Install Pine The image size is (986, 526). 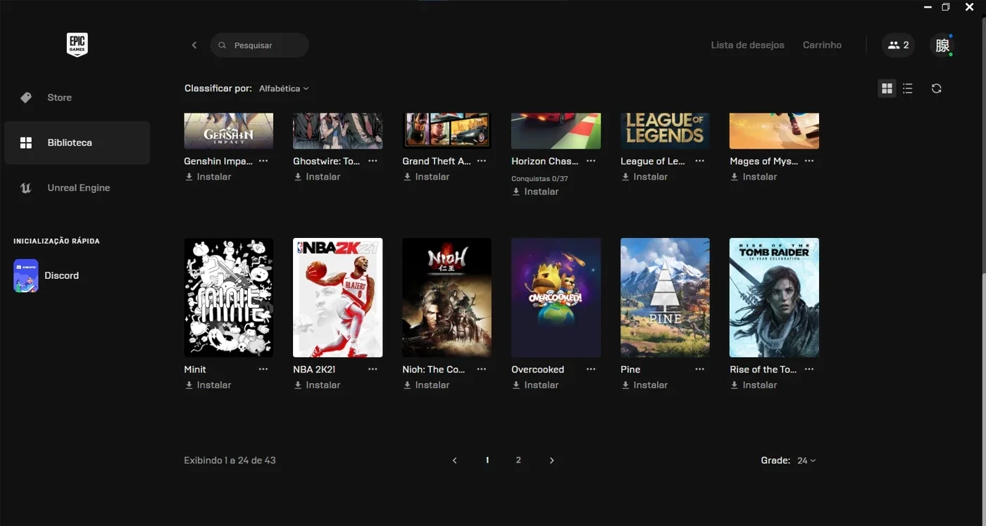coord(645,385)
